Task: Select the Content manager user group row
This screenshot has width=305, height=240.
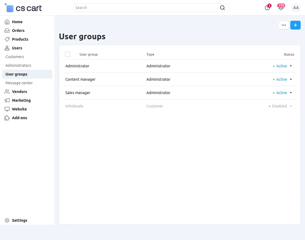Action: pos(80,79)
